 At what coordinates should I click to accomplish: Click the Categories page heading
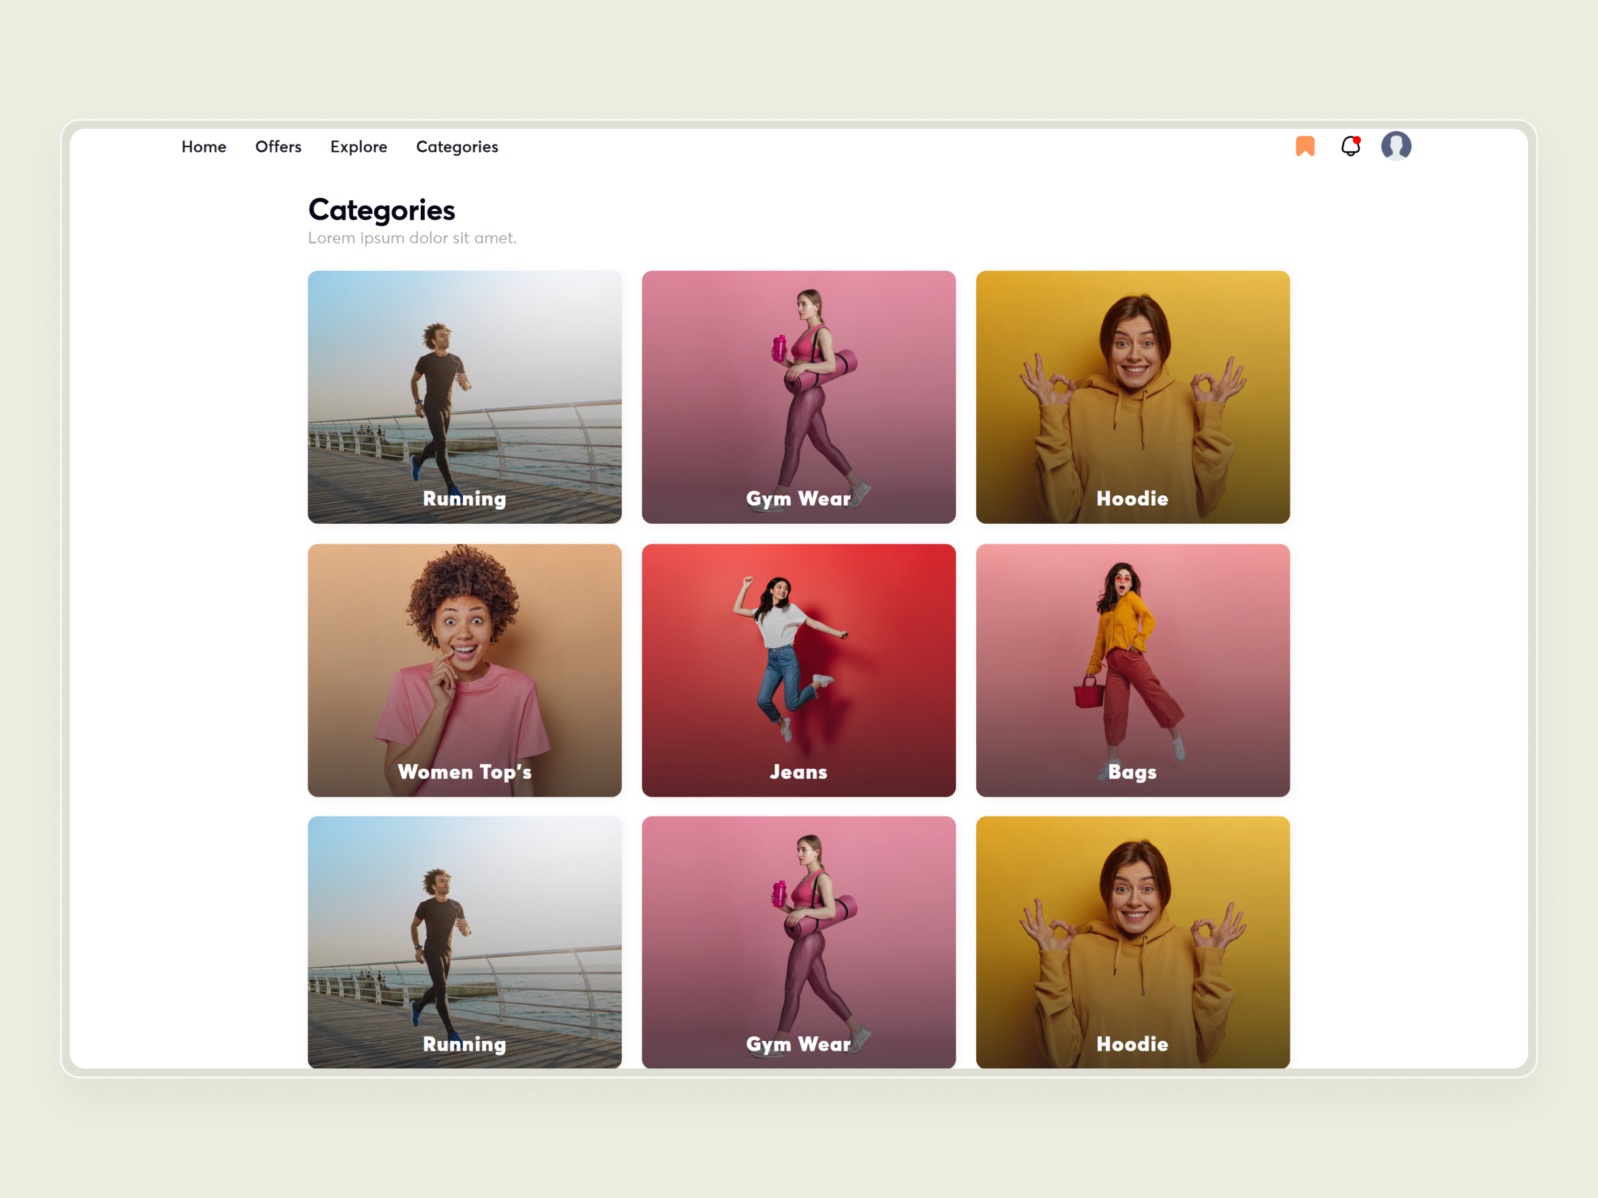coord(382,210)
